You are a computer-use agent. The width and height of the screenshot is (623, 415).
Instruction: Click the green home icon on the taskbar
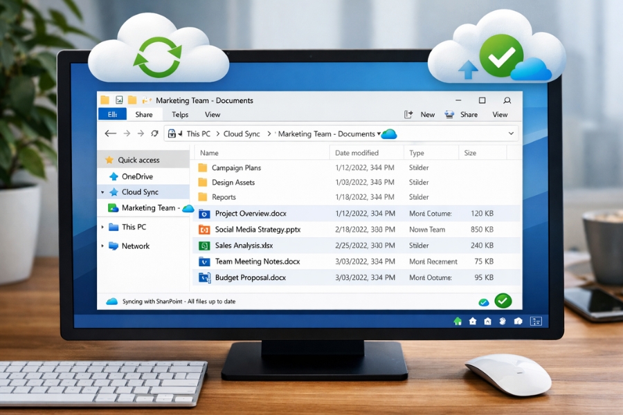[x=458, y=321]
